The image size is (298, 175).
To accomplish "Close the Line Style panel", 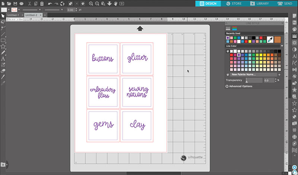I will pyautogui.click(x=282, y=23).
